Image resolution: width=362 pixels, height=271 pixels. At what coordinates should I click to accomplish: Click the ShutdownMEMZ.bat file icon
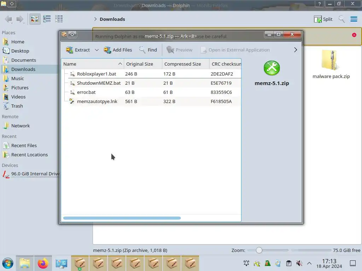(72, 83)
